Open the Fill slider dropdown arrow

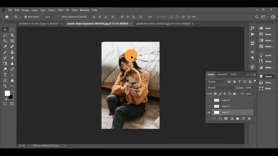pyautogui.click(x=254, y=94)
